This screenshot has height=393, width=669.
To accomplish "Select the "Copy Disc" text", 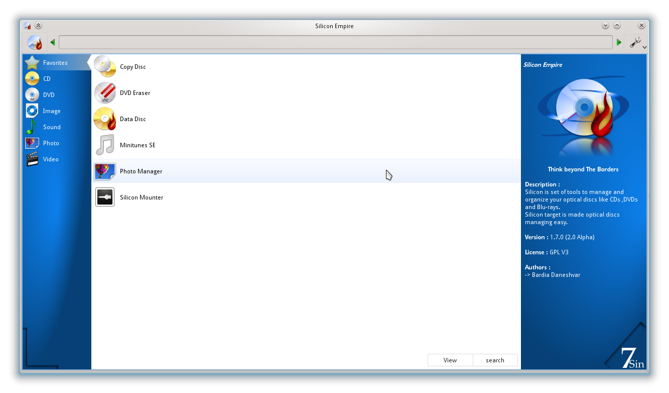I will pos(133,67).
